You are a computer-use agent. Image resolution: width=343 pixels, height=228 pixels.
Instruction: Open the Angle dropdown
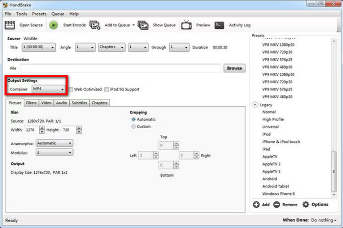[x=85, y=47]
